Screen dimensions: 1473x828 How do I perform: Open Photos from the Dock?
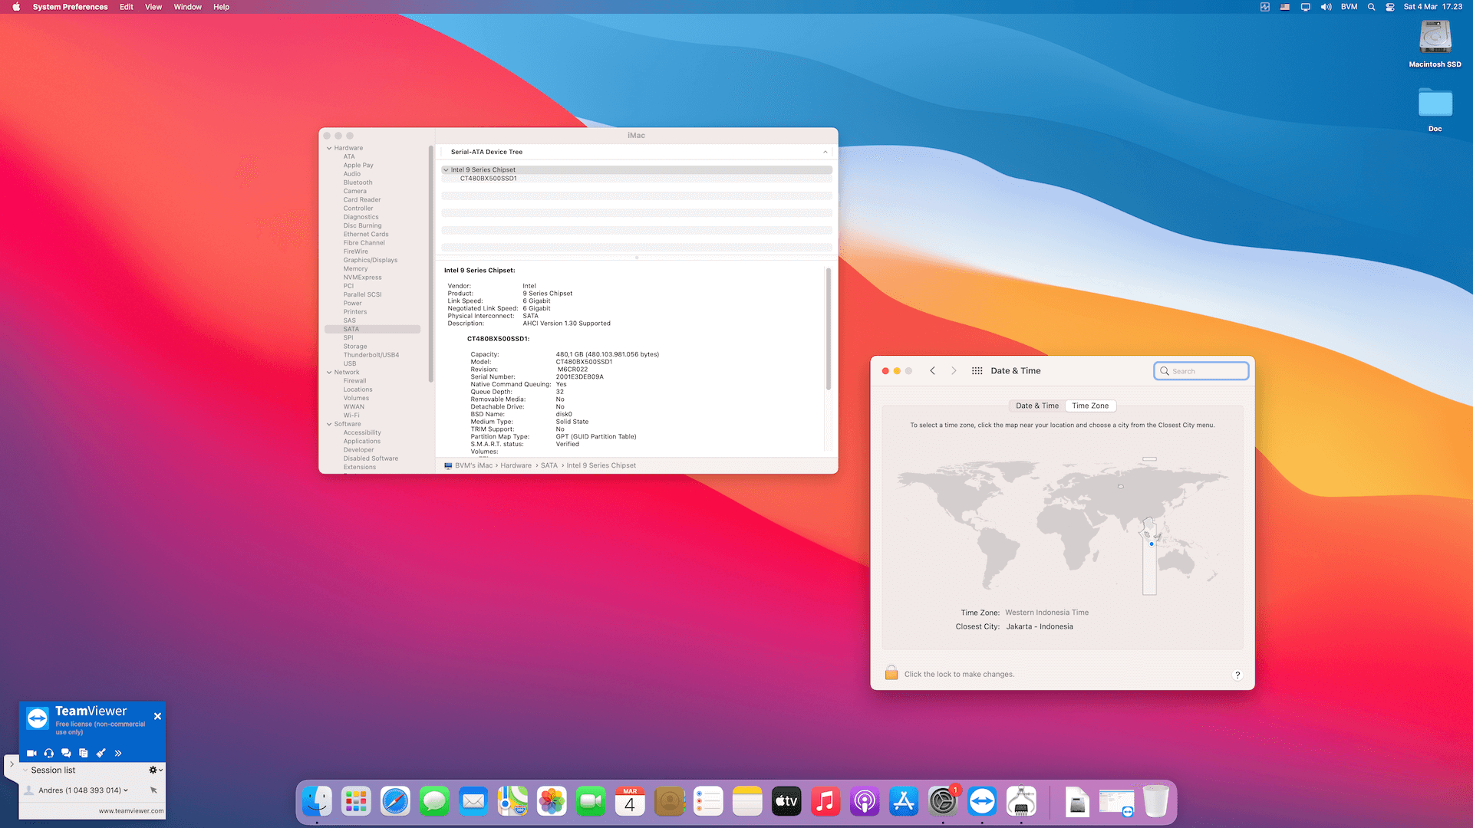tap(552, 802)
